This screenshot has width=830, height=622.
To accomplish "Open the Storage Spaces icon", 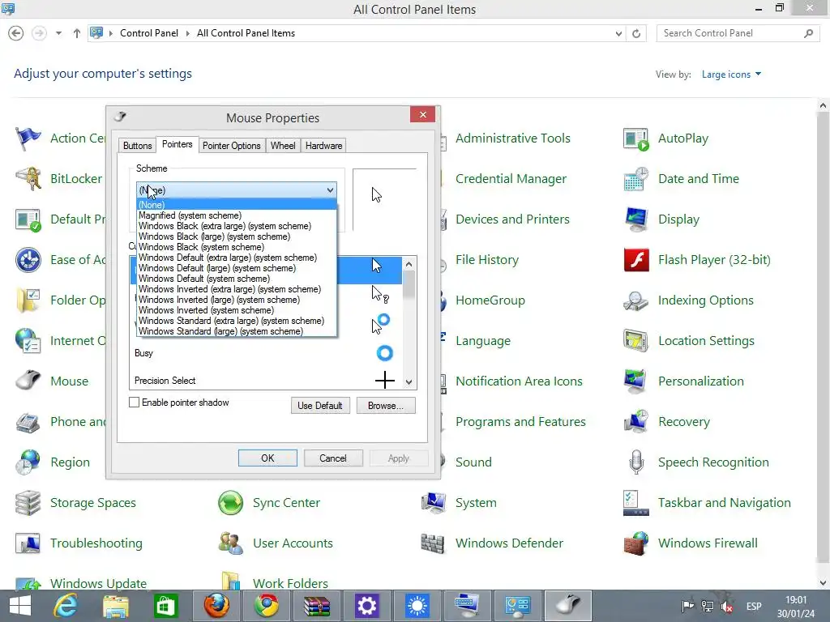I will 28,502.
